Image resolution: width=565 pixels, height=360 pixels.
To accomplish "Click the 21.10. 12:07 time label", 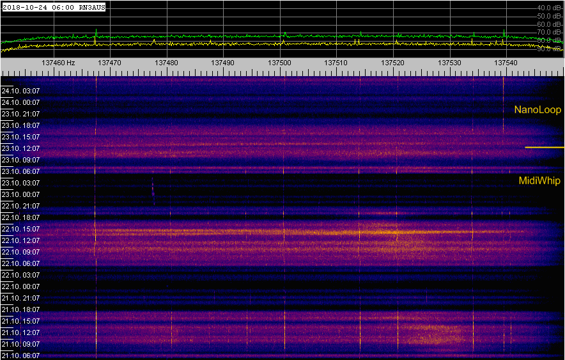I will click(x=20, y=333).
